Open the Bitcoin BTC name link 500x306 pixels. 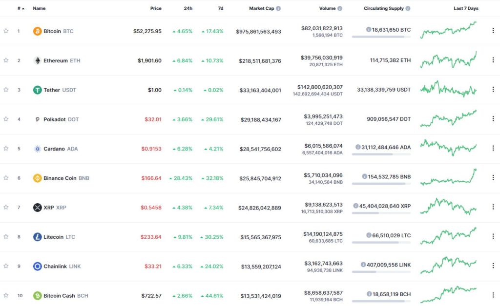59,31
